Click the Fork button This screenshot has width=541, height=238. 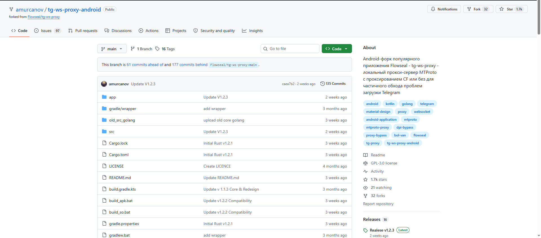point(478,9)
